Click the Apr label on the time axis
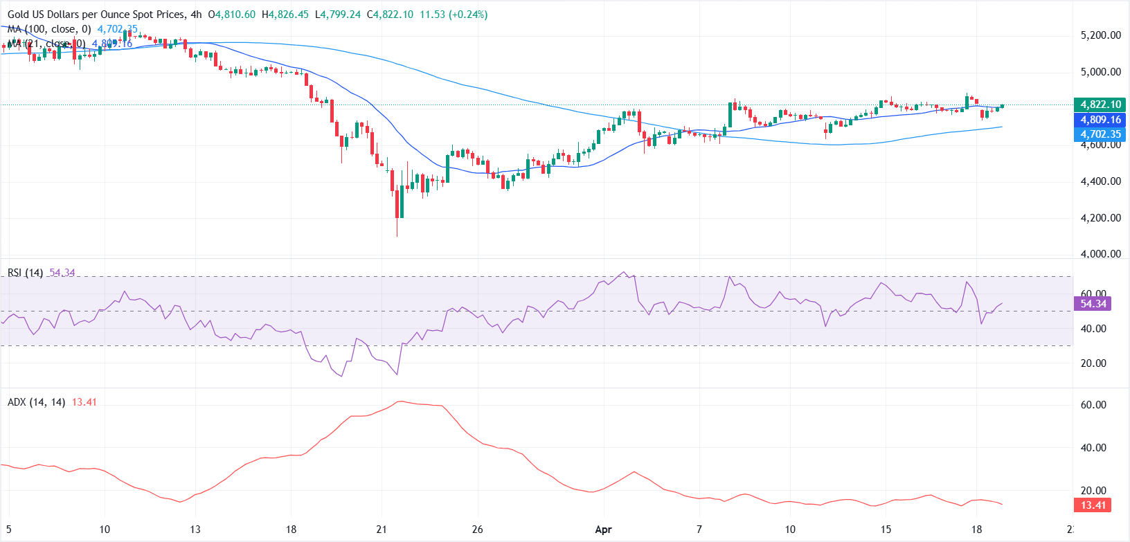This screenshot has height=542, width=1130. pyautogui.click(x=603, y=530)
